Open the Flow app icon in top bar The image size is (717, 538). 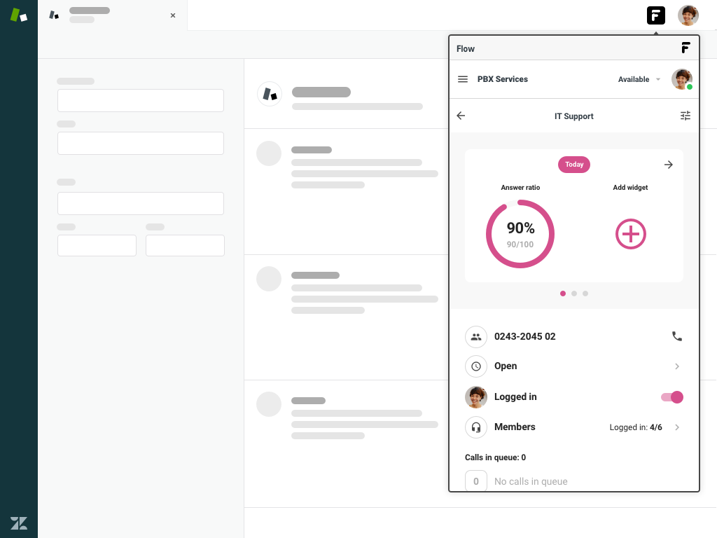655,15
